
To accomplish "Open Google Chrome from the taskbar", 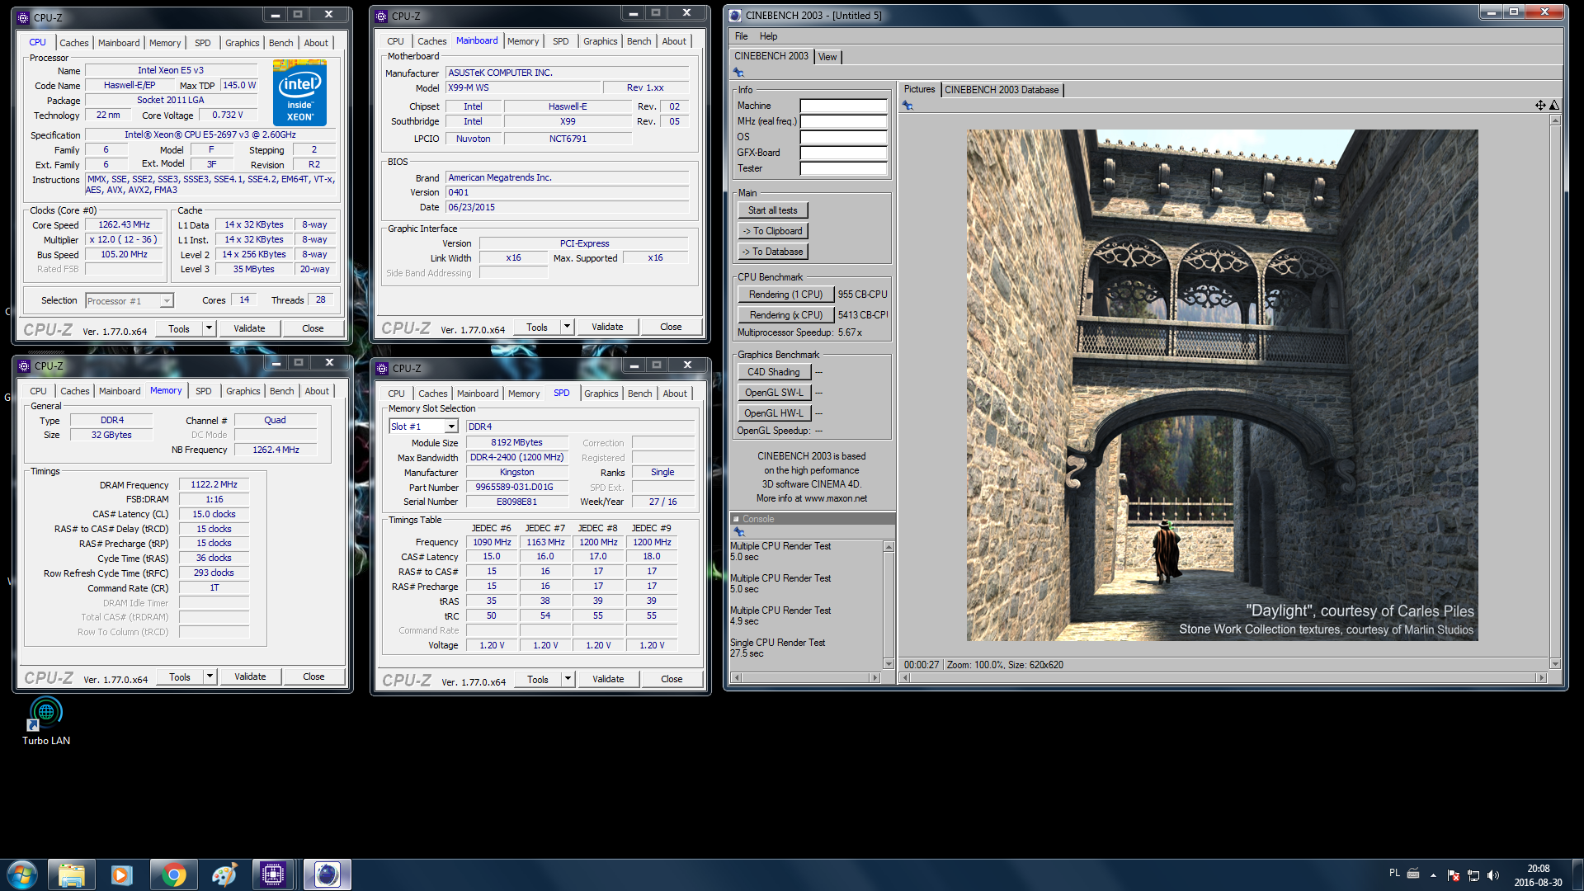I will (173, 874).
